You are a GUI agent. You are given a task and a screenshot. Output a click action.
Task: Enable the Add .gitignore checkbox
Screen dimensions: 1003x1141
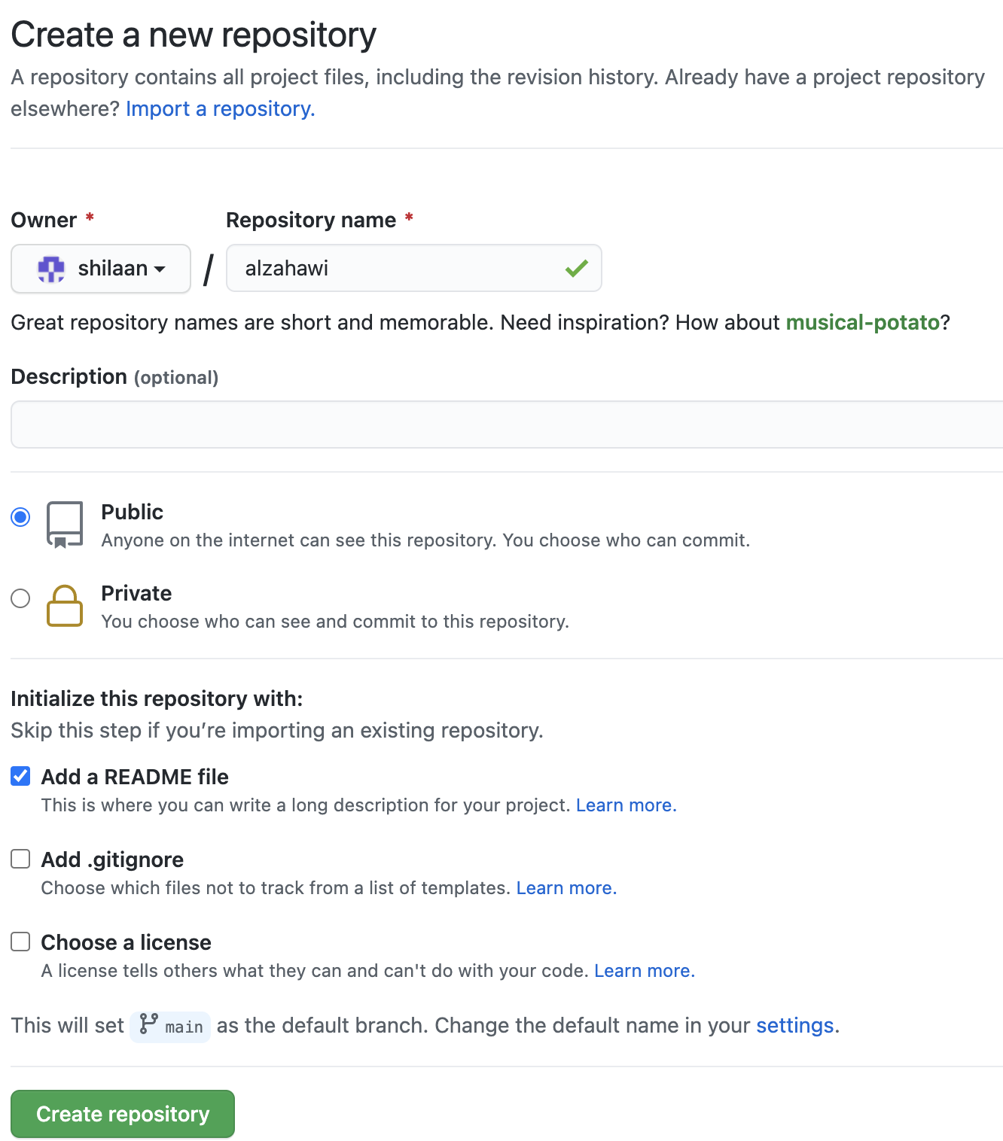[x=21, y=859]
